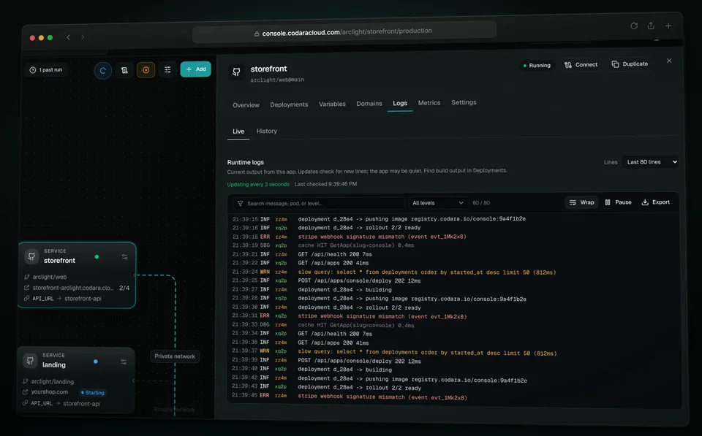Click log line 21:39:19 DBG cache HIT

[x=322, y=245]
